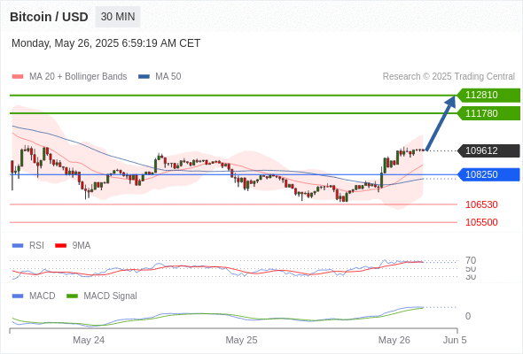Click the Bitcoin / USD chart title
The width and height of the screenshot is (523, 354).
click(x=49, y=17)
